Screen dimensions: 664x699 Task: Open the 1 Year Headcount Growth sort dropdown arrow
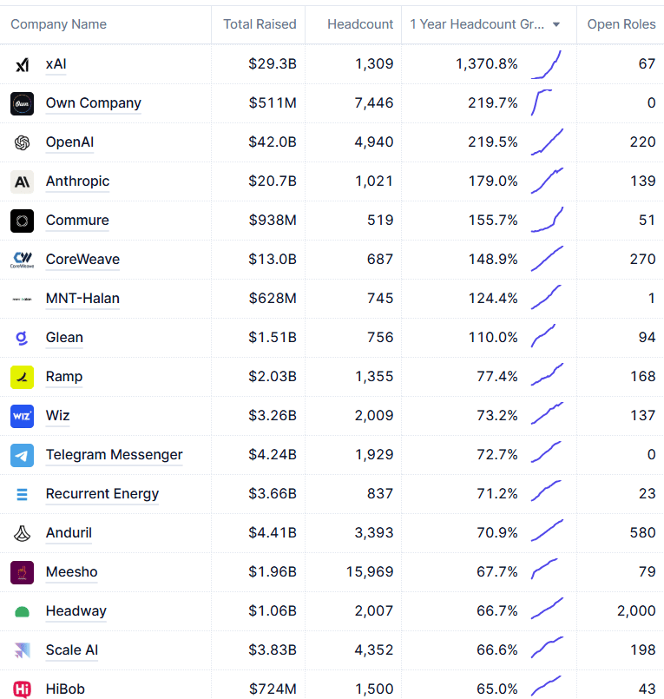pos(556,24)
